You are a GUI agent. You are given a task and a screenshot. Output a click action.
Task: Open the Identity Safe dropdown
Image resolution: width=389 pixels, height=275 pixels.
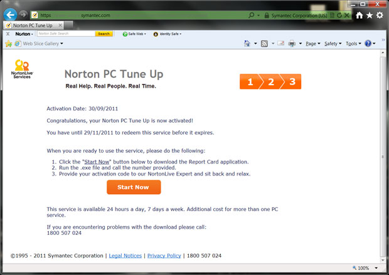pos(168,34)
